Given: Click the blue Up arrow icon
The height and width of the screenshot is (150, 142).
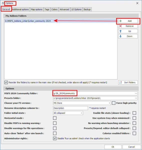Looking at the screenshot, I should tap(120, 31).
